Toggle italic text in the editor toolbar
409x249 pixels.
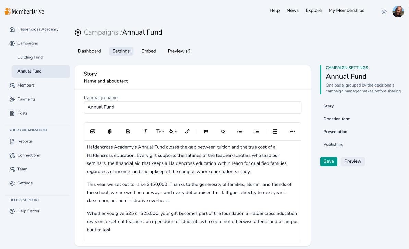(x=145, y=132)
